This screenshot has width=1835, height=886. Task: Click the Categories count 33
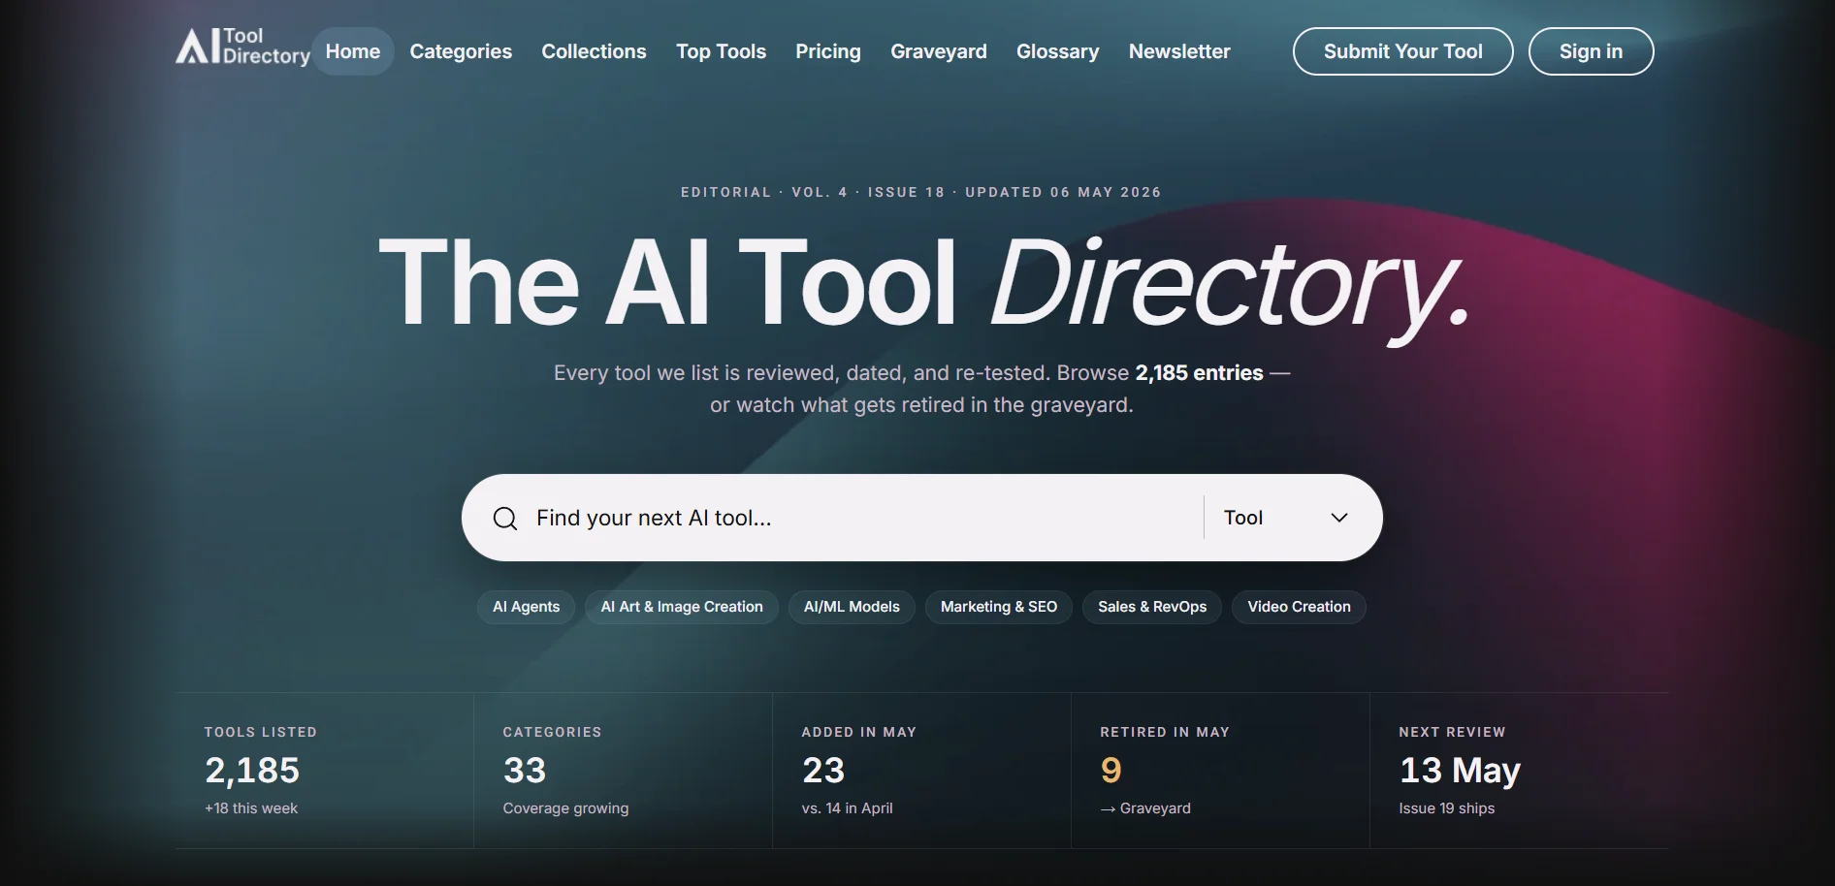click(525, 771)
